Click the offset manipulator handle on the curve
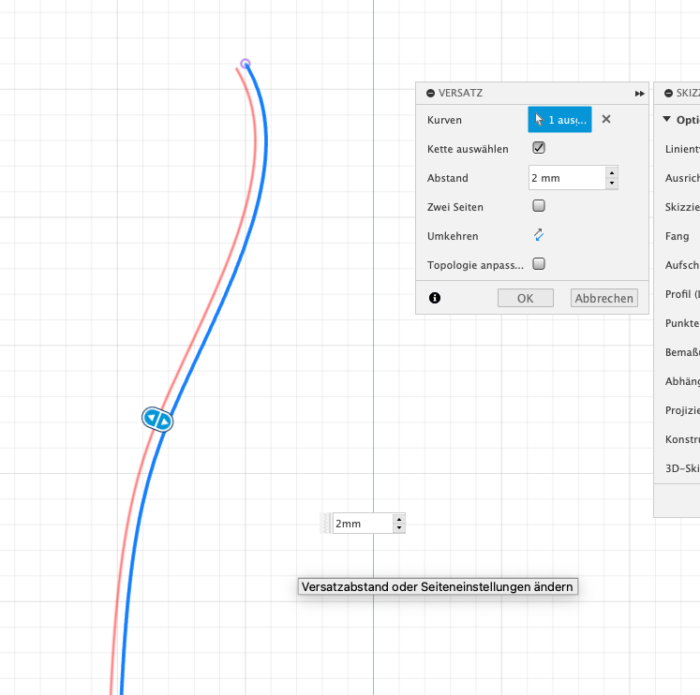 [157, 420]
